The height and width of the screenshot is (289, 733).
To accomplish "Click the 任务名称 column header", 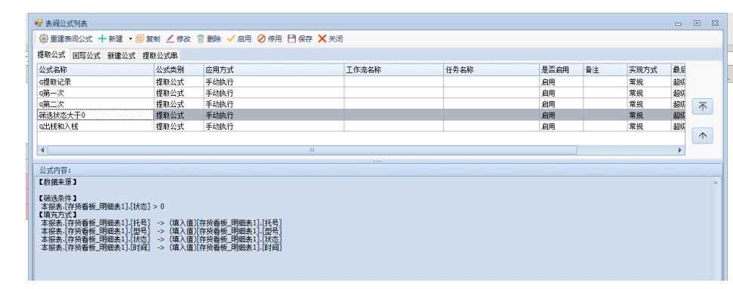I will click(491, 70).
